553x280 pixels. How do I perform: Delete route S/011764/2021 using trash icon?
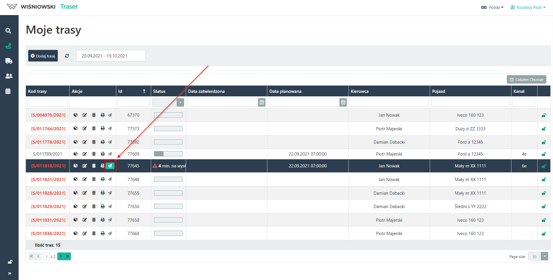tap(94, 129)
